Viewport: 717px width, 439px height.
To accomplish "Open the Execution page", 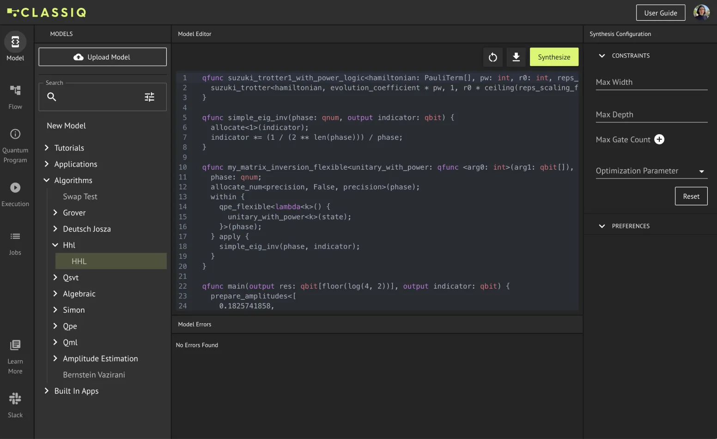I will tap(15, 194).
